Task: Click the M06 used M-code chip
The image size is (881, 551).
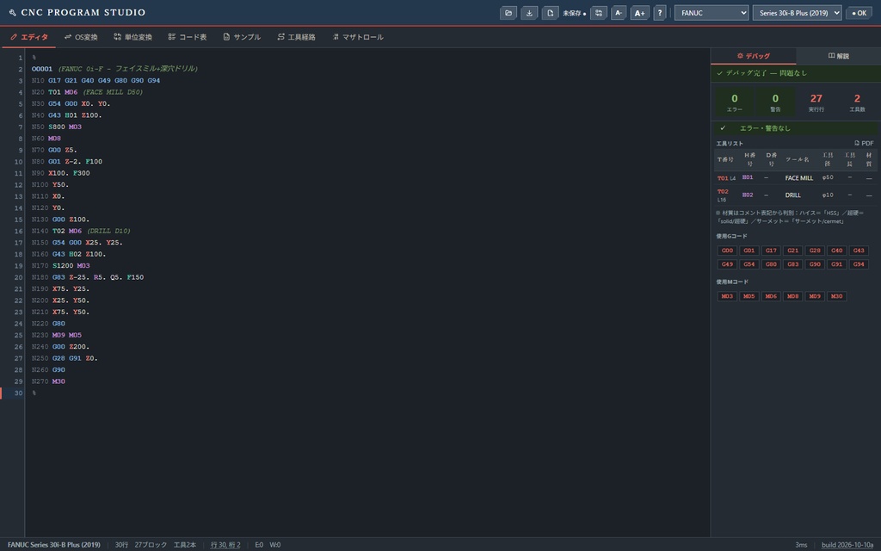Action: coord(771,296)
